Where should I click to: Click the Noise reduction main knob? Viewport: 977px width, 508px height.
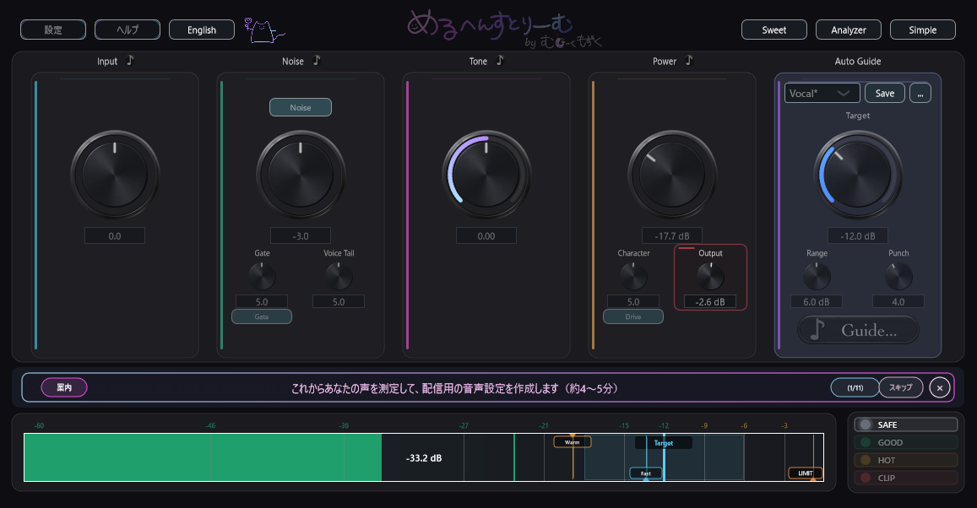coord(301,175)
